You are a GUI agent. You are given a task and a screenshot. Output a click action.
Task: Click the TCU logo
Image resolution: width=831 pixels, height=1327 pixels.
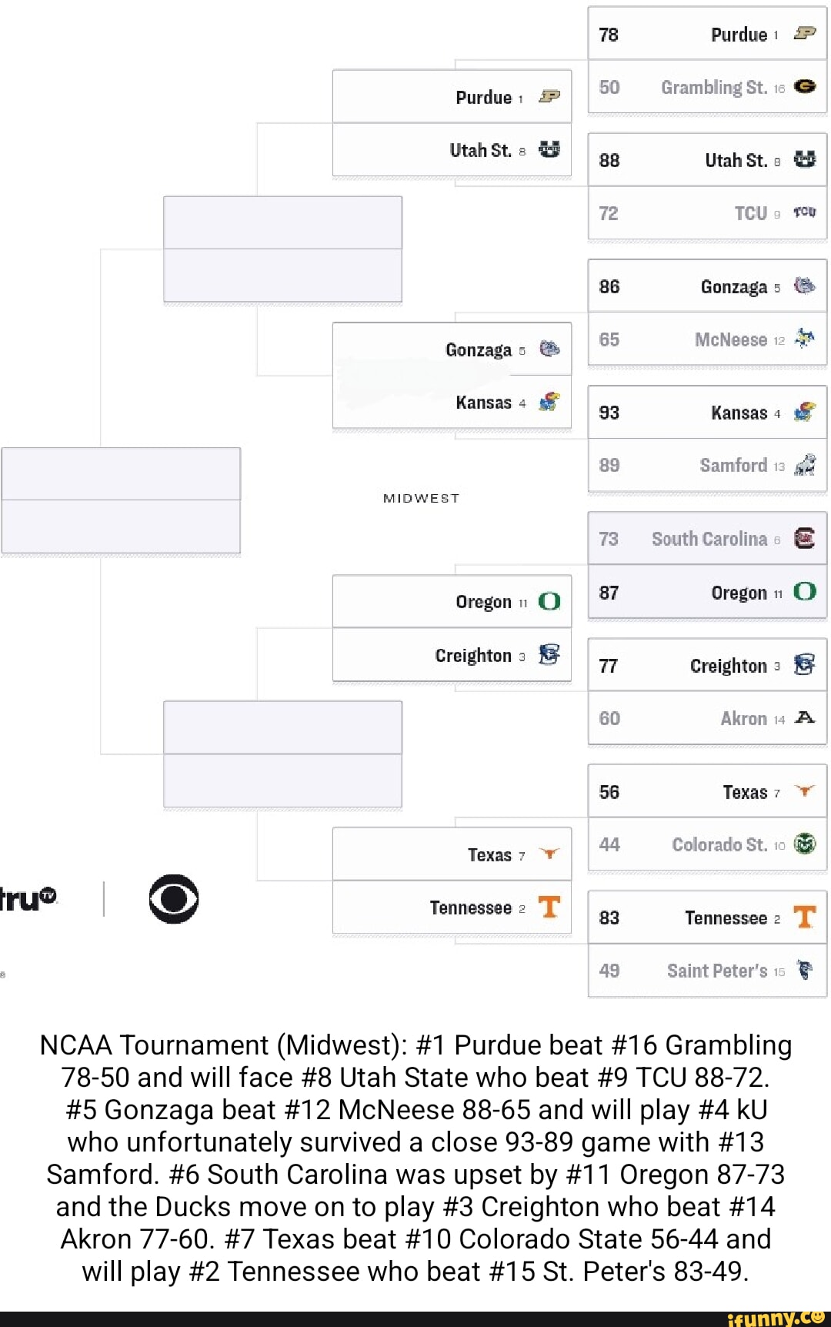804,212
